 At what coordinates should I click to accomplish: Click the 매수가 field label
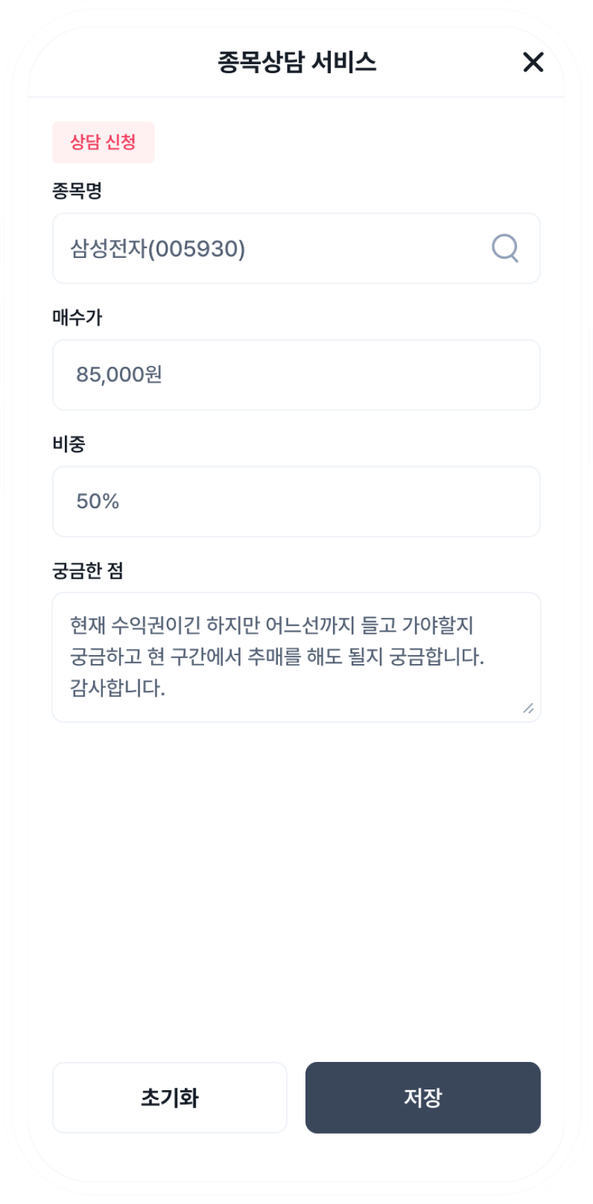[77, 317]
